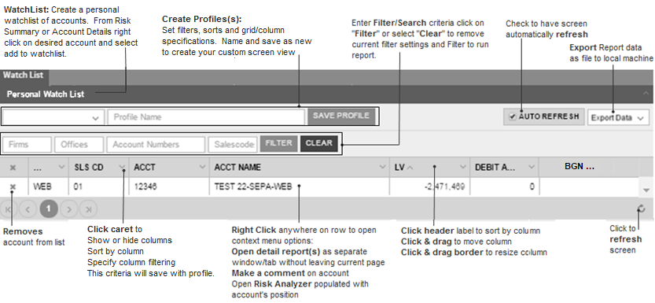Sort by the LV column header

click(399, 167)
